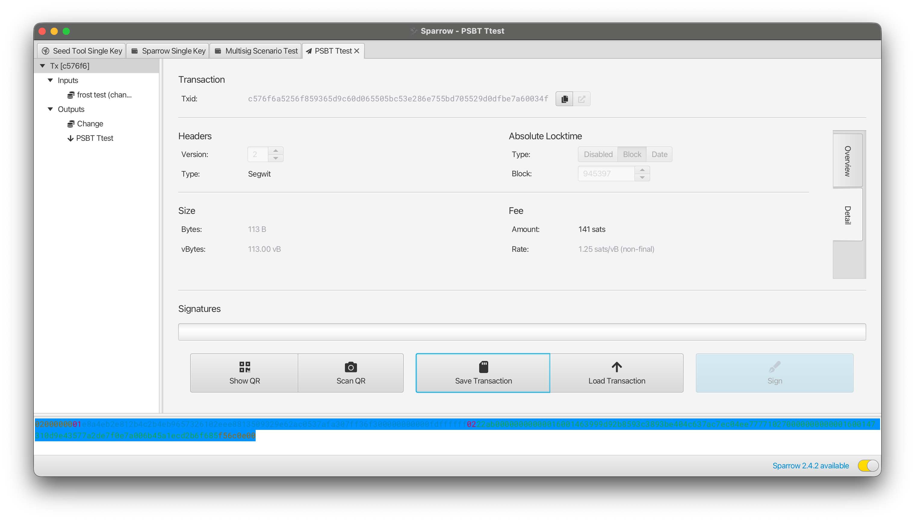Click the yellow minimize window button

(54, 31)
